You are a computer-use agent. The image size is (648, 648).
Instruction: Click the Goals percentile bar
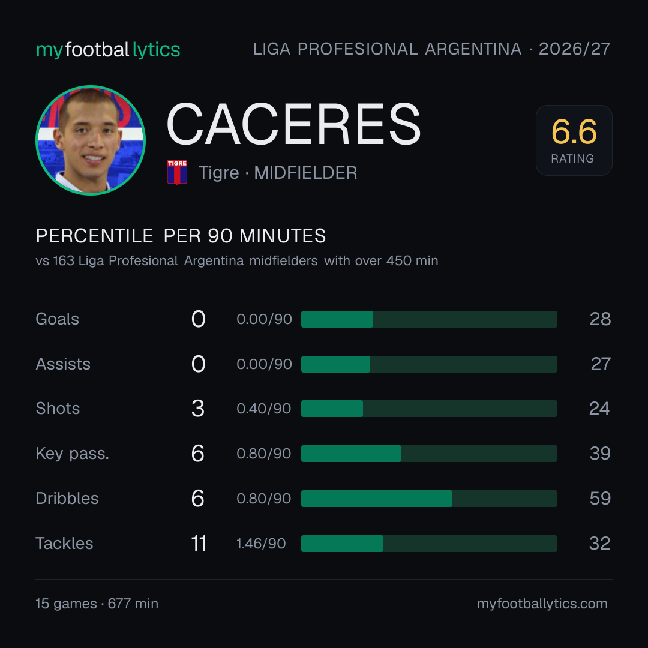(429, 319)
